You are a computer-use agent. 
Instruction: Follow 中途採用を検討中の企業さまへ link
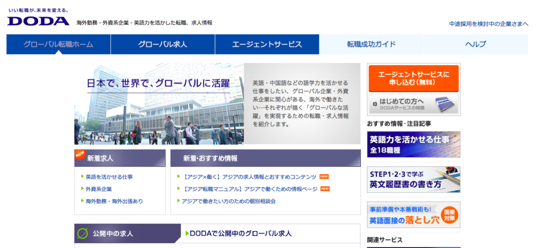click(x=489, y=24)
